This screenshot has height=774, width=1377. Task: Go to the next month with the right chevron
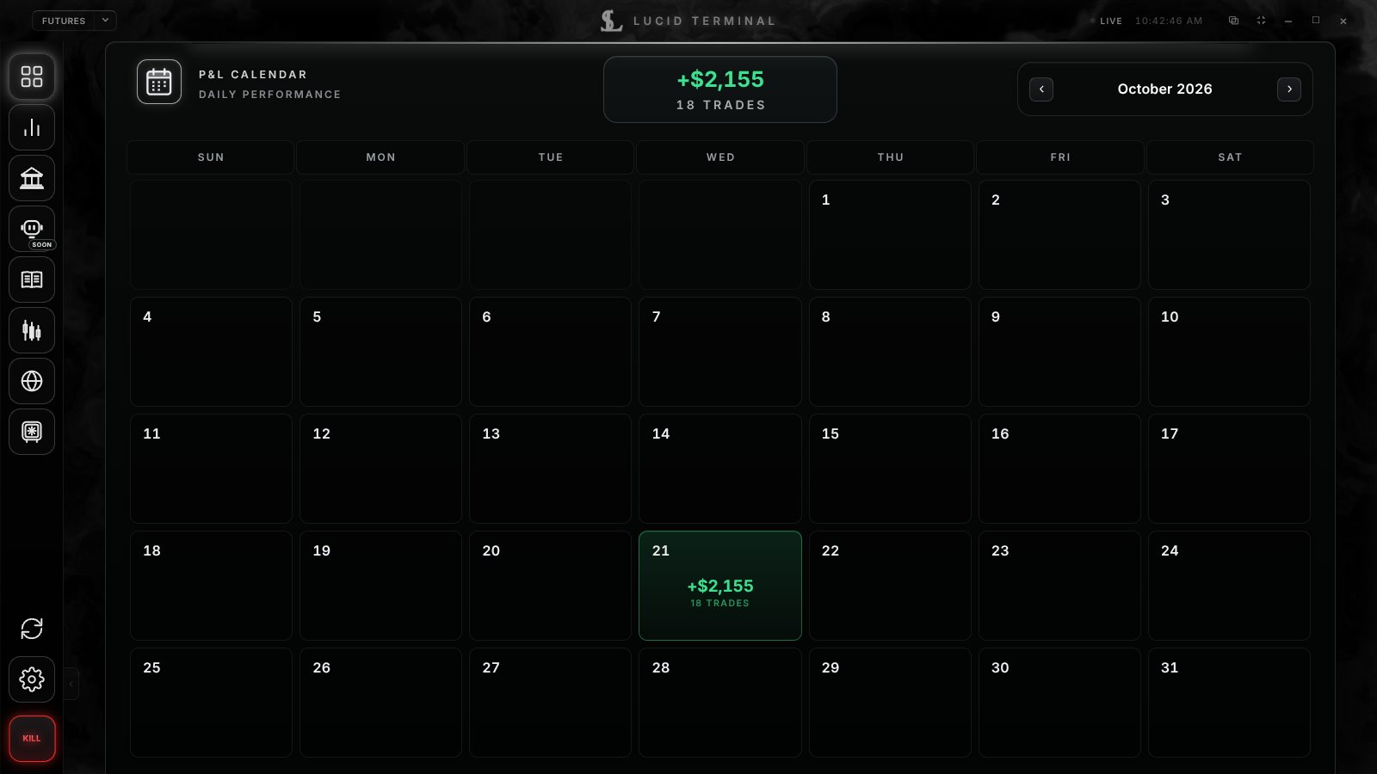[1289, 89]
